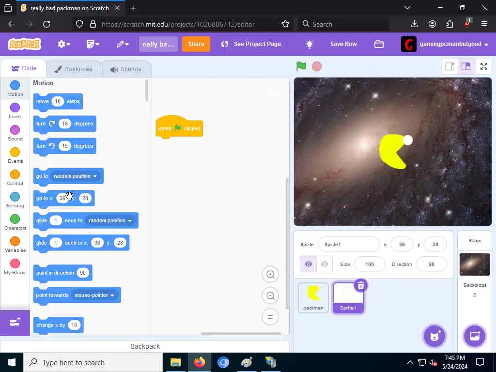Expand the Backpack panel
496x372 pixels.
[x=145, y=346]
